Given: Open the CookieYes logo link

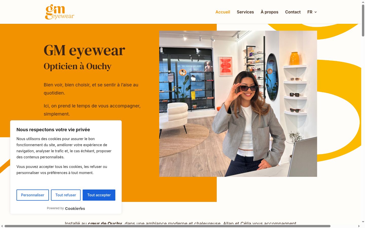Looking at the screenshot, I should tap(75, 208).
